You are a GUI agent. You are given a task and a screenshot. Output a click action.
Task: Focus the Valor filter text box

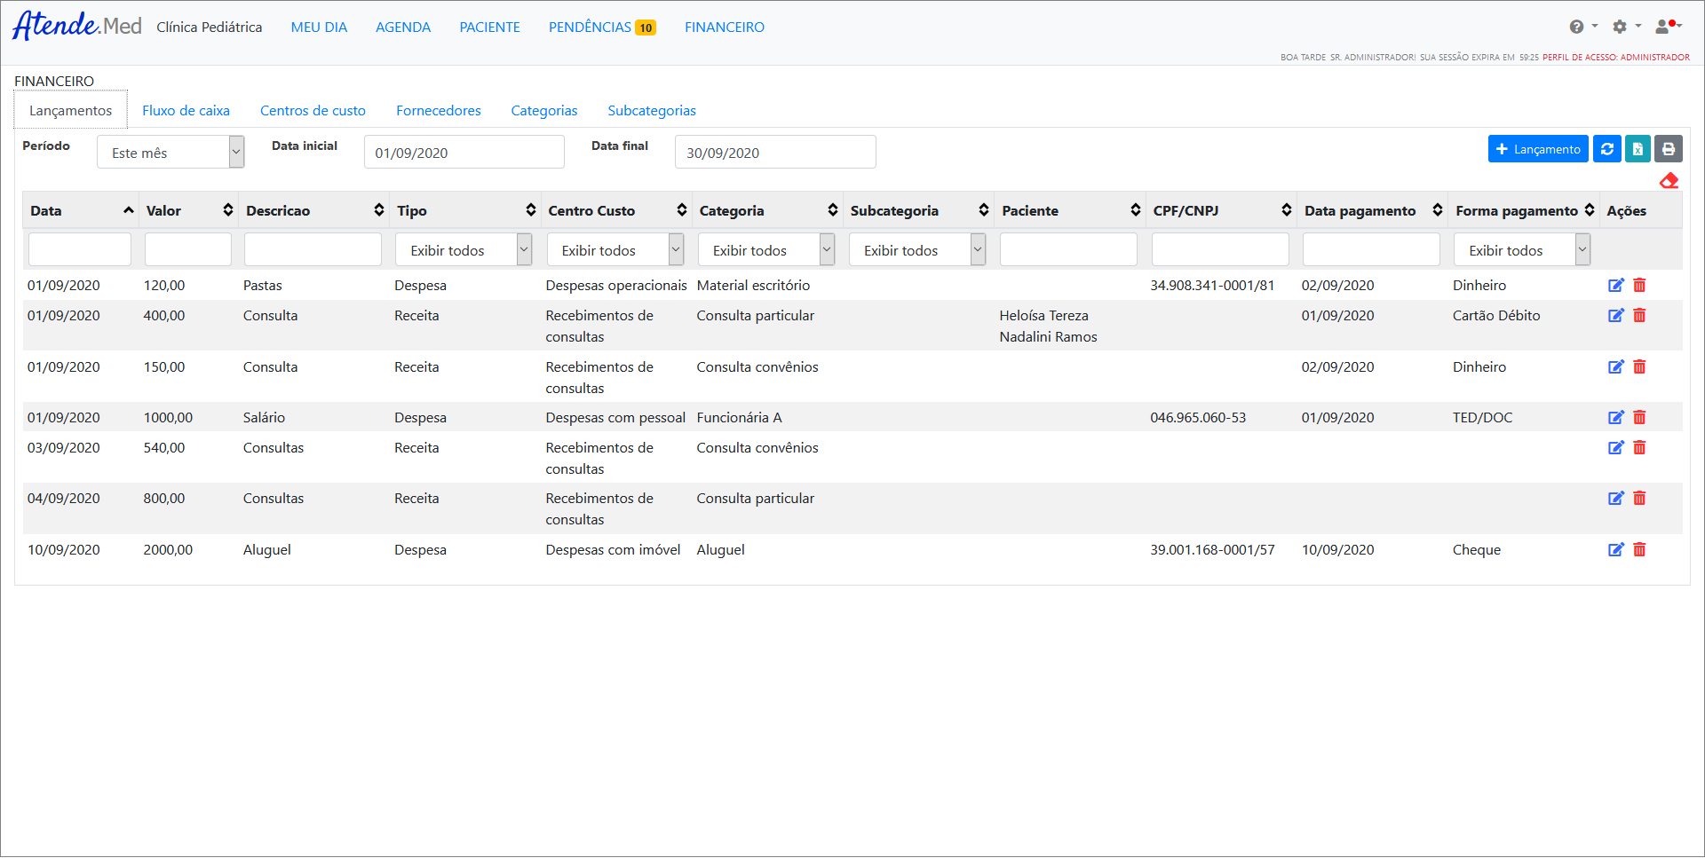[188, 249]
